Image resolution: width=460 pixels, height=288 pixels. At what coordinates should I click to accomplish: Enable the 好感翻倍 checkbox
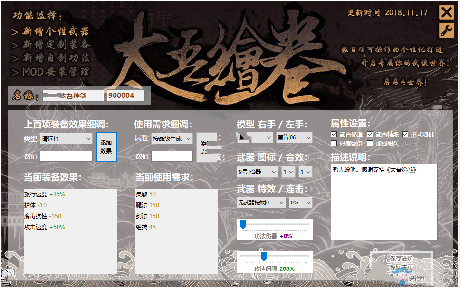coord(334,144)
